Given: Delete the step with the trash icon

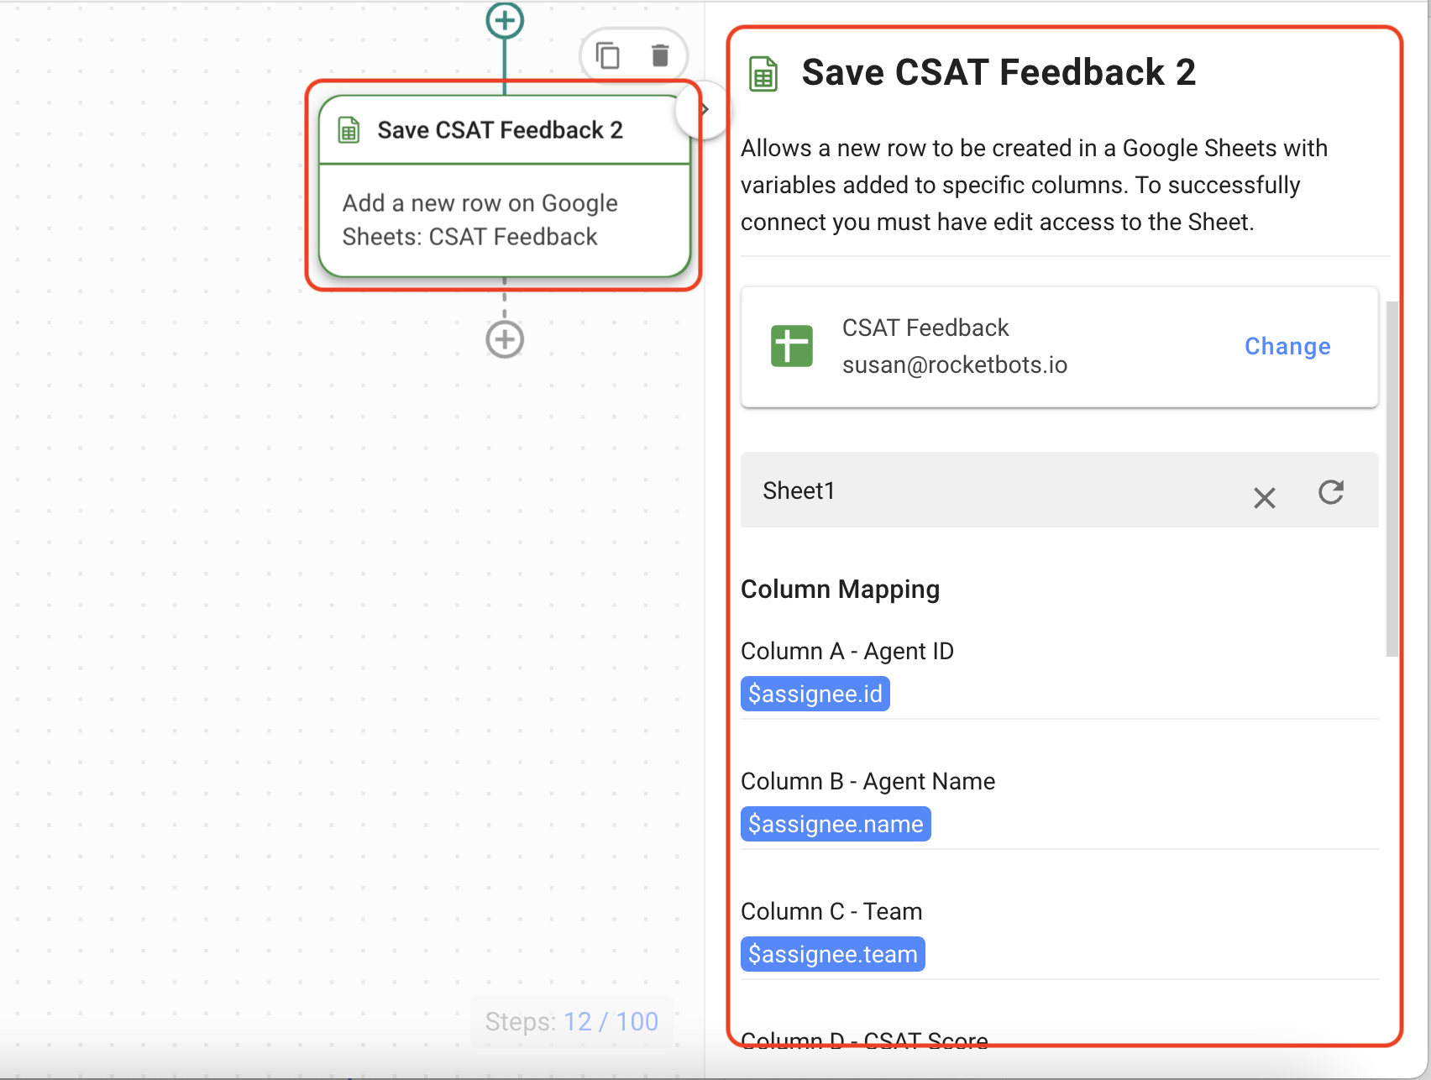Looking at the screenshot, I should pyautogui.click(x=660, y=56).
